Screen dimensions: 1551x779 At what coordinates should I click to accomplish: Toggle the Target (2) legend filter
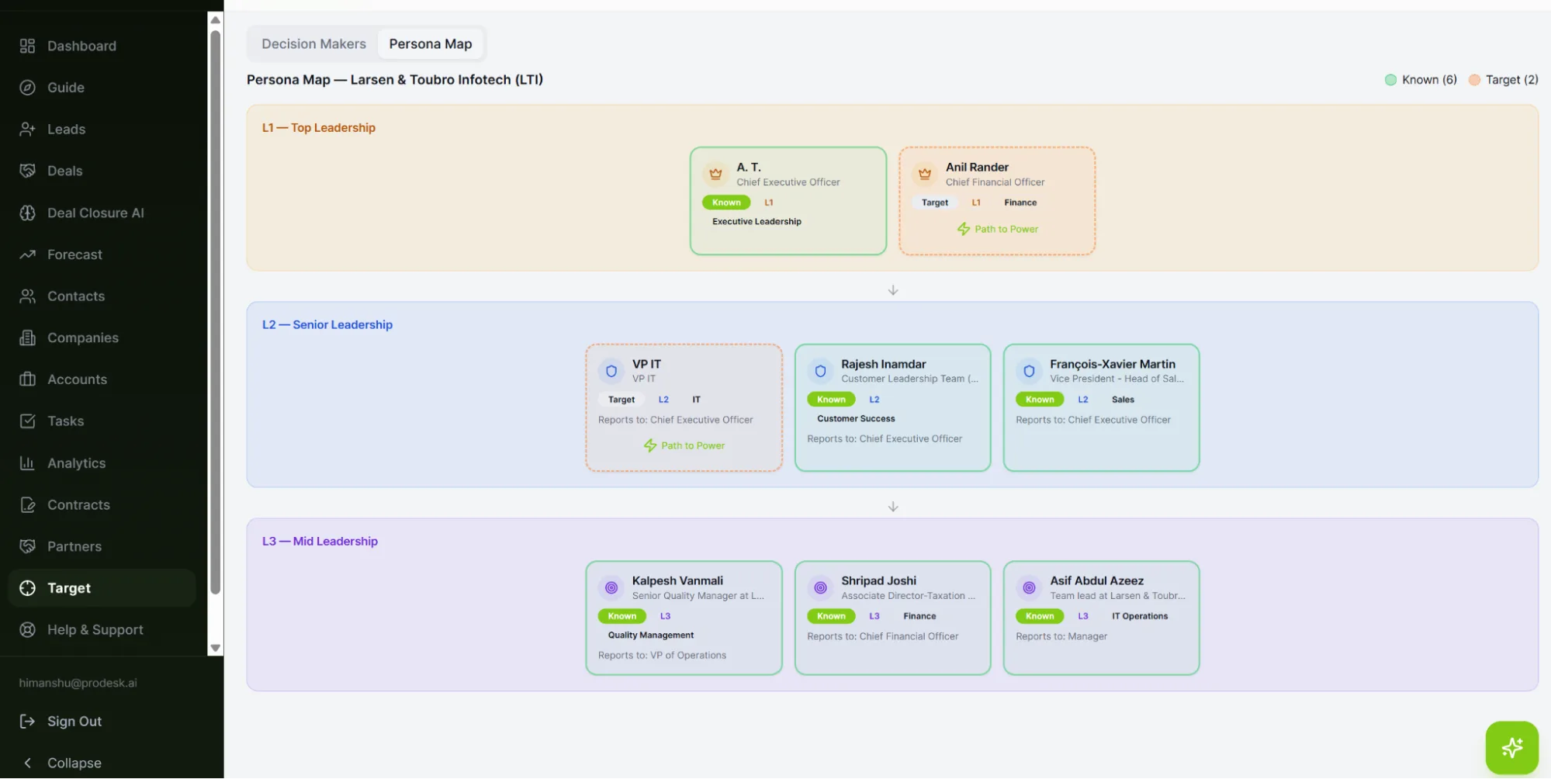tap(1504, 80)
